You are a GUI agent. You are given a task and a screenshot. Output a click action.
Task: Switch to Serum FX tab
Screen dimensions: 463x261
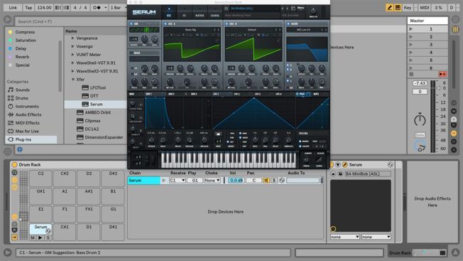pos(184,12)
